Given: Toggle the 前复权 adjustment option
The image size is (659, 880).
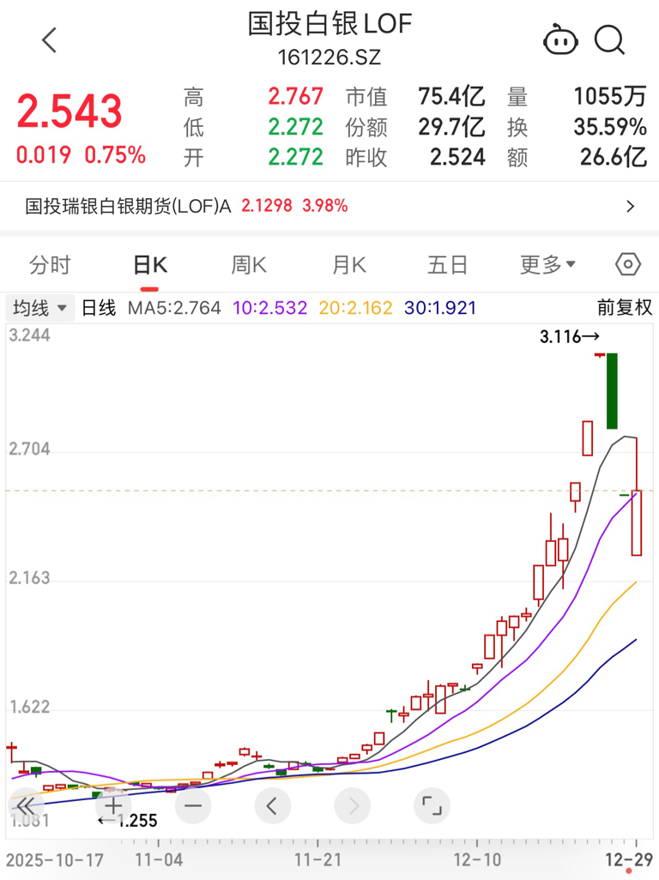Looking at the screenshot, I should coord(624,308).
